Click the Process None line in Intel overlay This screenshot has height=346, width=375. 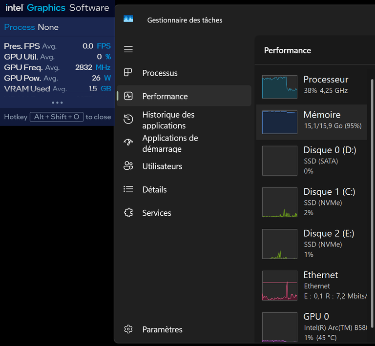[31, 27]
